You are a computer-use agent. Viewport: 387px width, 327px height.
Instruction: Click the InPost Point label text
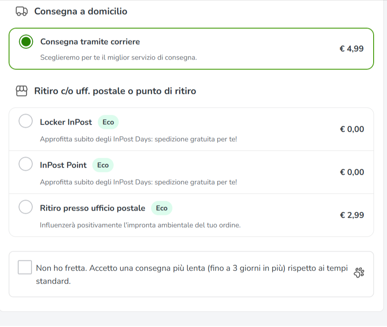tap(63, 165)
